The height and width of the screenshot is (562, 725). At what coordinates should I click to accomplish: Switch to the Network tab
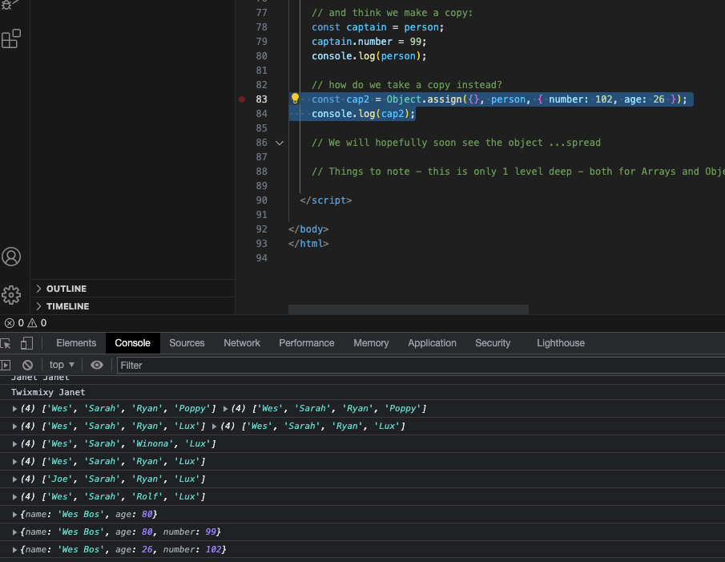[x=242, y=343]
